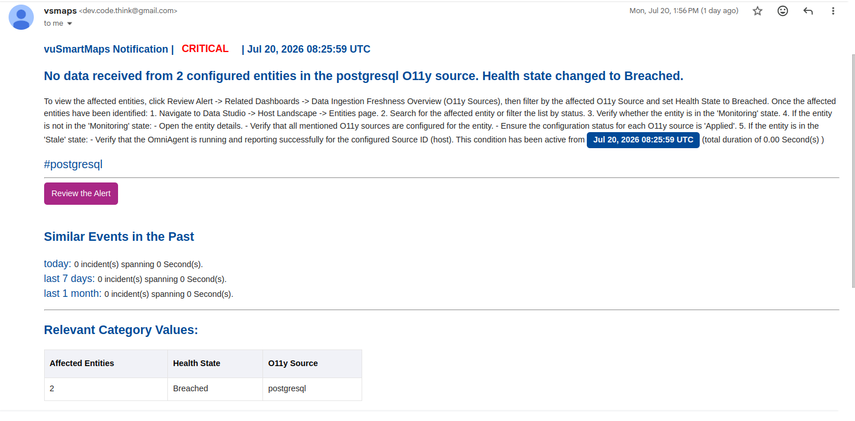Click the sender's avatar picture
The image size is (855, 421).
click(21, 17)
